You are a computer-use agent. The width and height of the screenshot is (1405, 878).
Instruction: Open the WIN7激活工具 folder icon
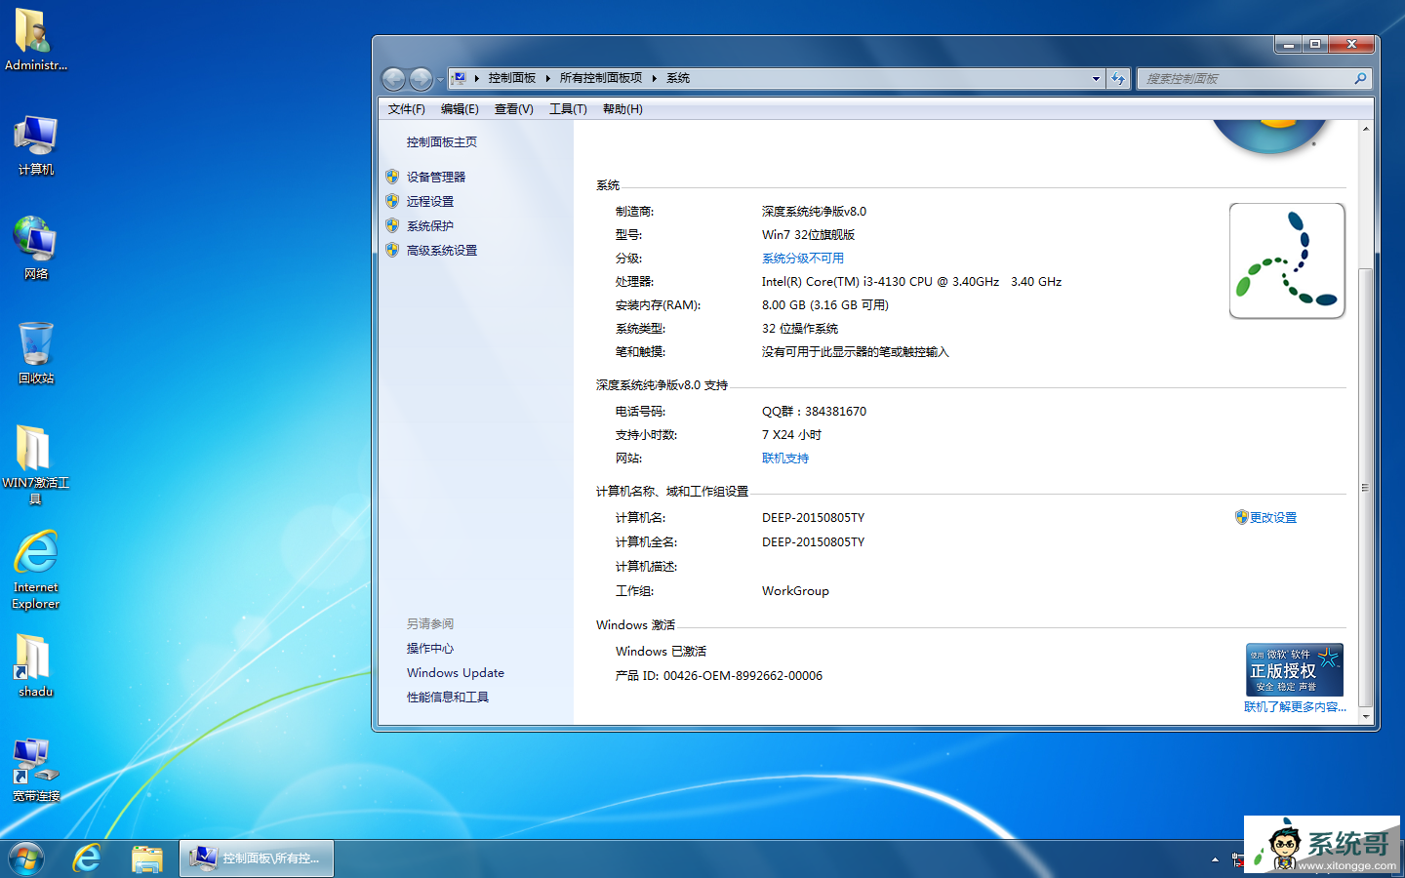(x=35, y=464)
